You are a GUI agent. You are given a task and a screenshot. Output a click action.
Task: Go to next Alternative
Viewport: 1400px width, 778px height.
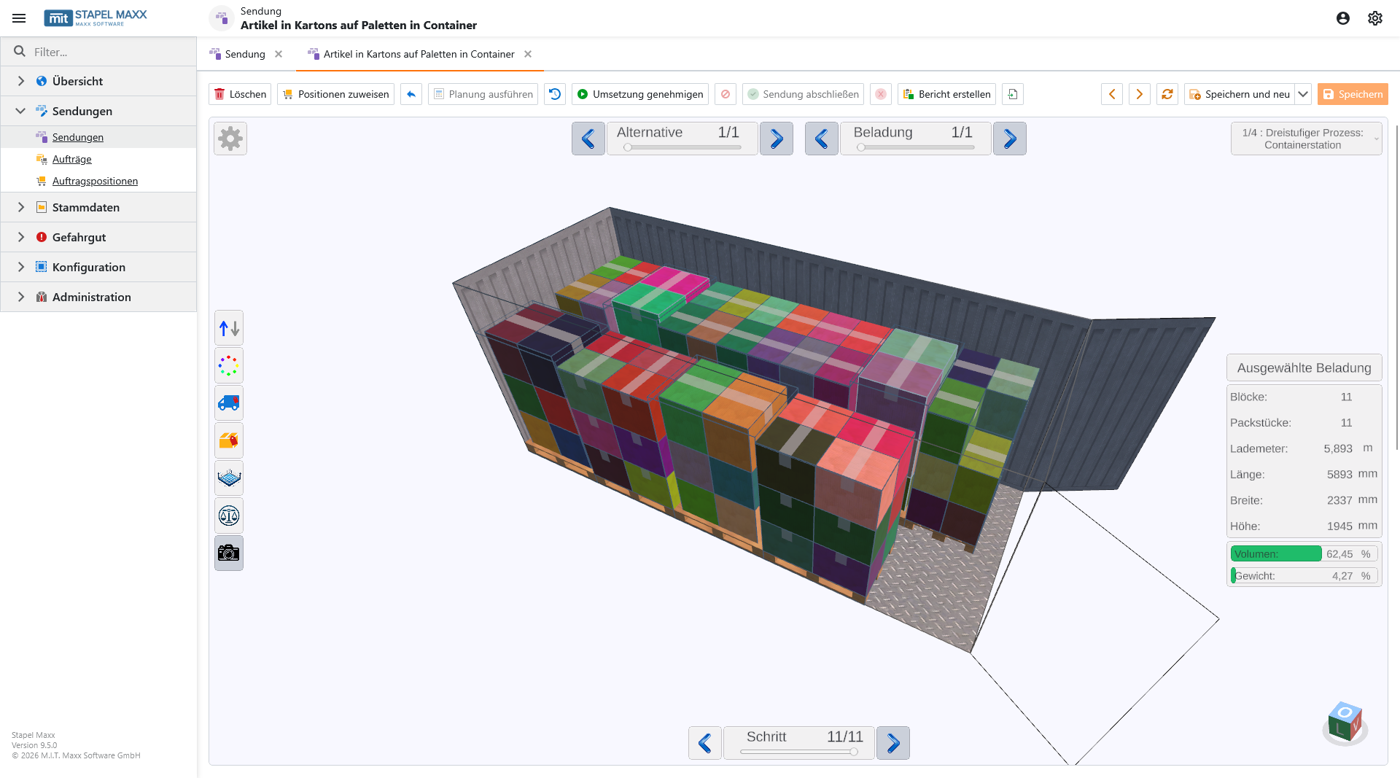777,139
